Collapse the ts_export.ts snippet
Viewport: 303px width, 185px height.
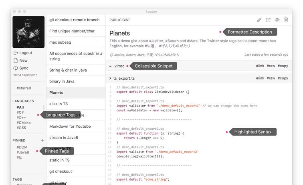[x=110, y=78]
